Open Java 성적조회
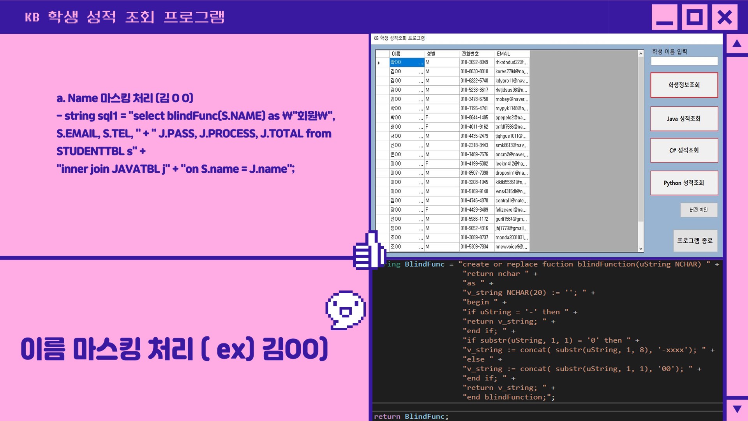 pyautogui.click(x=684, y=119)
